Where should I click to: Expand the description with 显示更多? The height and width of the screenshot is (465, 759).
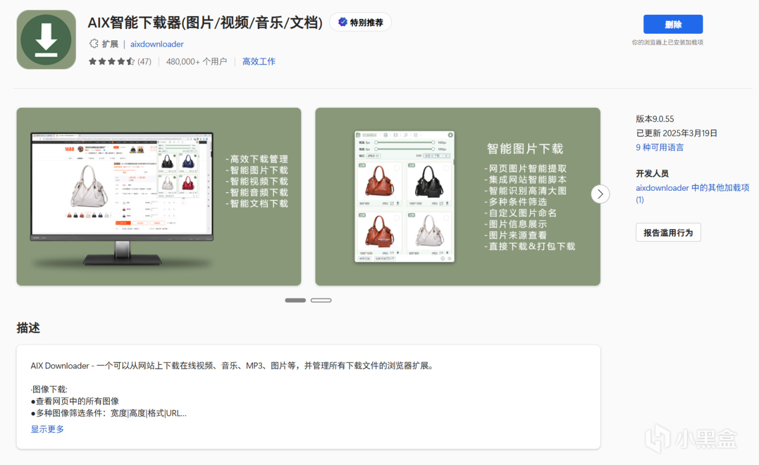[47, 429]
